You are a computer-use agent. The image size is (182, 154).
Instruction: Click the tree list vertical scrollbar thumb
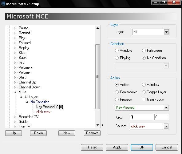point(98,77)
